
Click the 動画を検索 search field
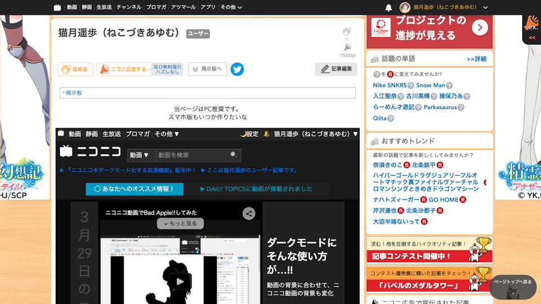point(193,155)
